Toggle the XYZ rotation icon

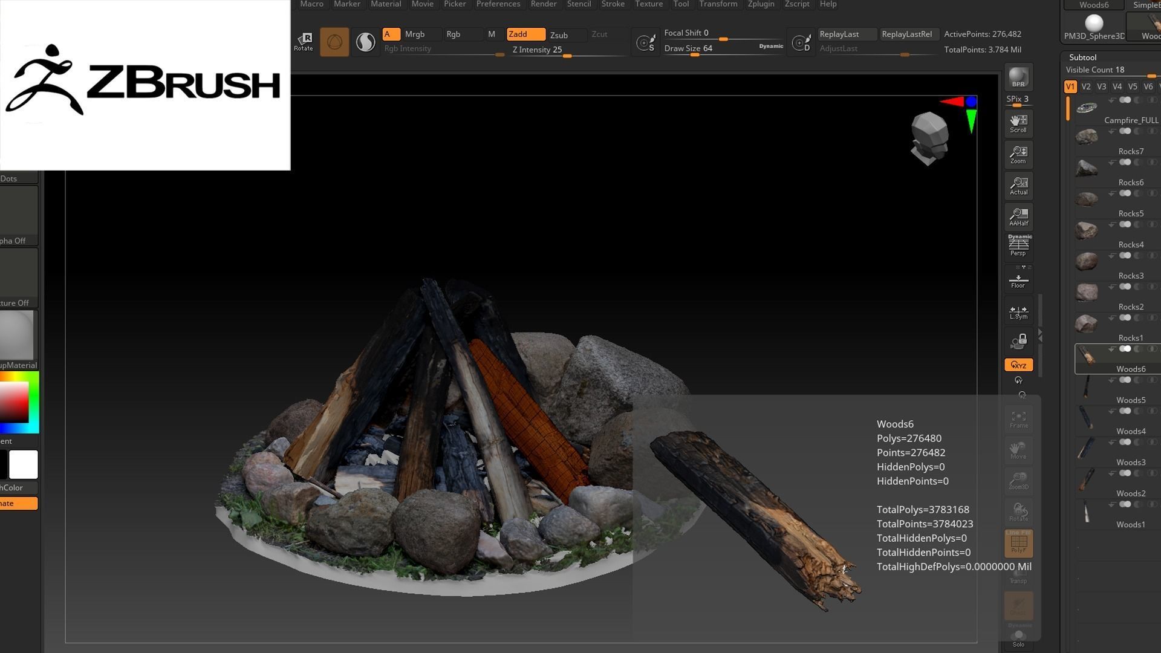point(1018,365)
